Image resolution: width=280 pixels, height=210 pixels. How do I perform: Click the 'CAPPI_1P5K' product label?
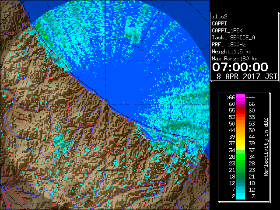coord(227,31)
